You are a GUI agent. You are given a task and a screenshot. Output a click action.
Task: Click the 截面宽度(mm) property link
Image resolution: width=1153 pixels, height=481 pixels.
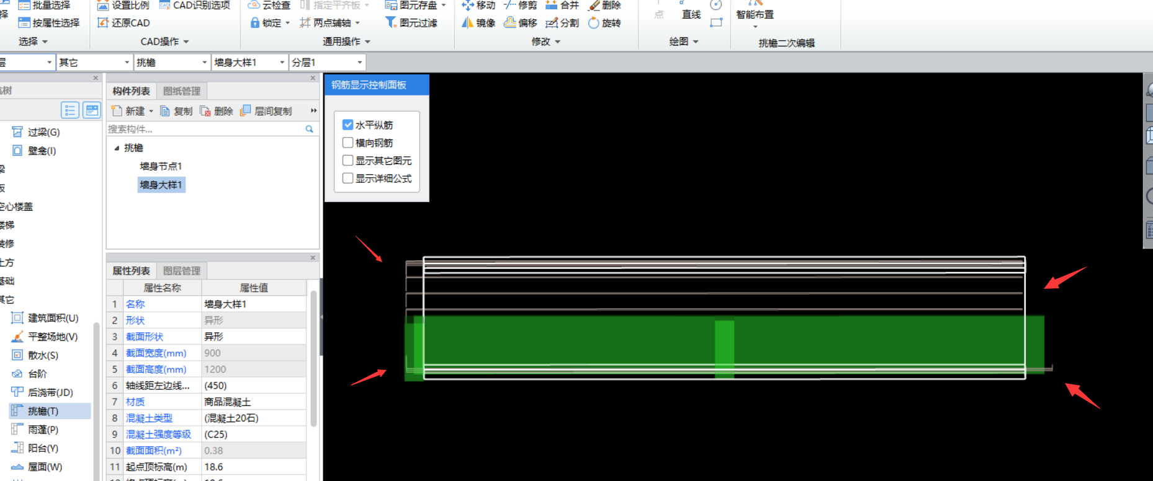pyautogui.click(x=156, y=353)
